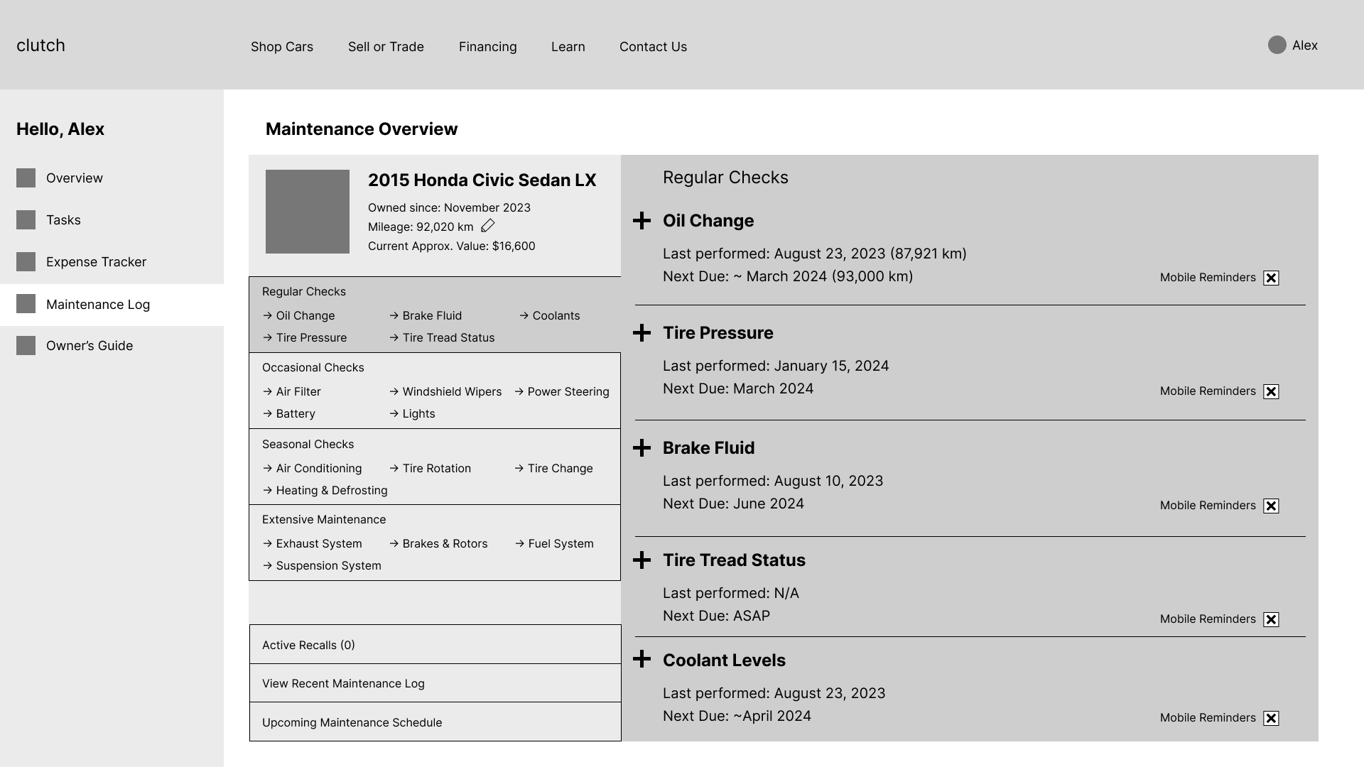Toggle Mobile Reminders checkbox for Tire Tread Status

click(1271, 619)
